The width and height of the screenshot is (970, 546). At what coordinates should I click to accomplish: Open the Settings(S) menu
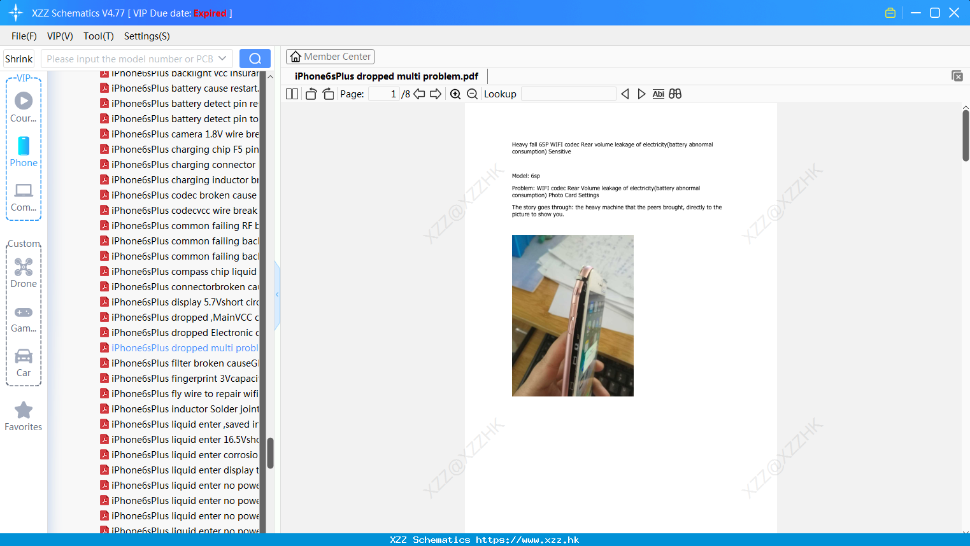click(x=147, y=36)
